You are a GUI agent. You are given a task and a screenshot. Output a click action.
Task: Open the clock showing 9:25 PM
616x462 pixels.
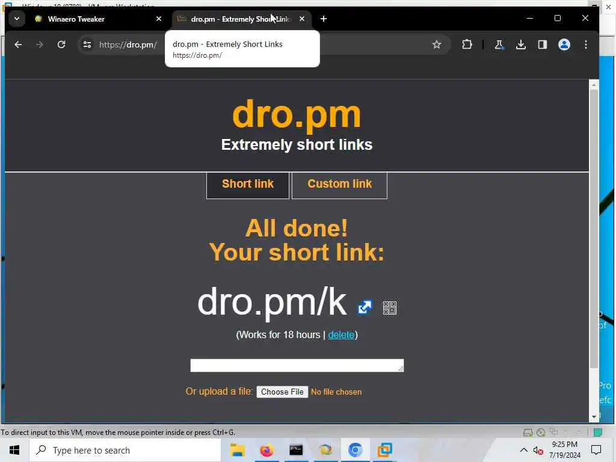tap(564, 450)
